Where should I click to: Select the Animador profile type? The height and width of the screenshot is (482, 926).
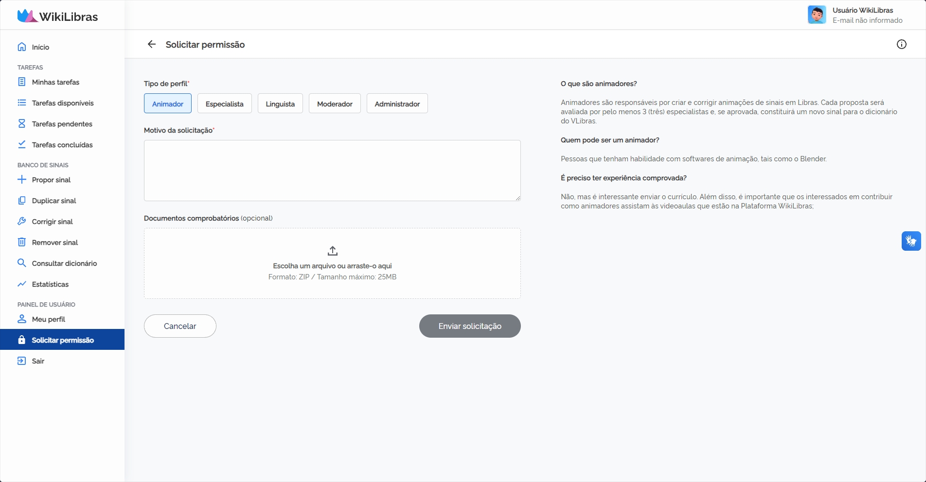[x=168, y=103]
